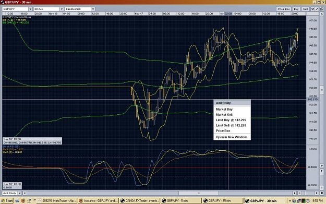The image size is (326, 204).
Task: Click the third quick launch icon after Firefox
Action: [x=29, y=201]
